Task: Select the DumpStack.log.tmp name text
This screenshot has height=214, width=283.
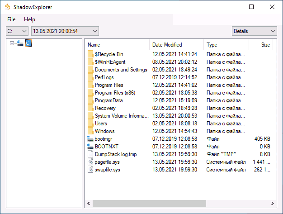Action: [x=116, y=154]
